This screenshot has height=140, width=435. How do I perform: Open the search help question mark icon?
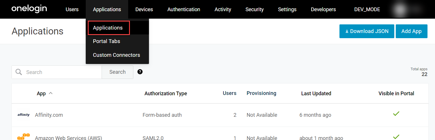[x=140, y=72]
